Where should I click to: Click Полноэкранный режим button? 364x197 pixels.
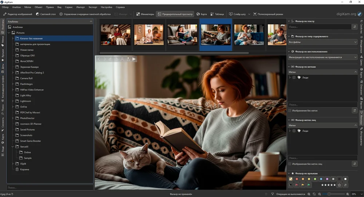(x=268, y=14)
